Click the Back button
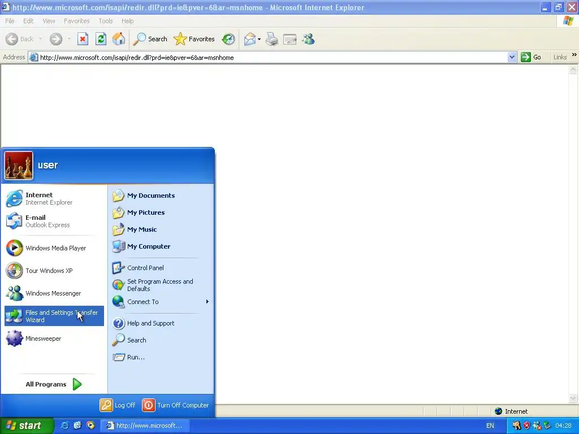The image size is (579, 434). [x=20, y=39]
